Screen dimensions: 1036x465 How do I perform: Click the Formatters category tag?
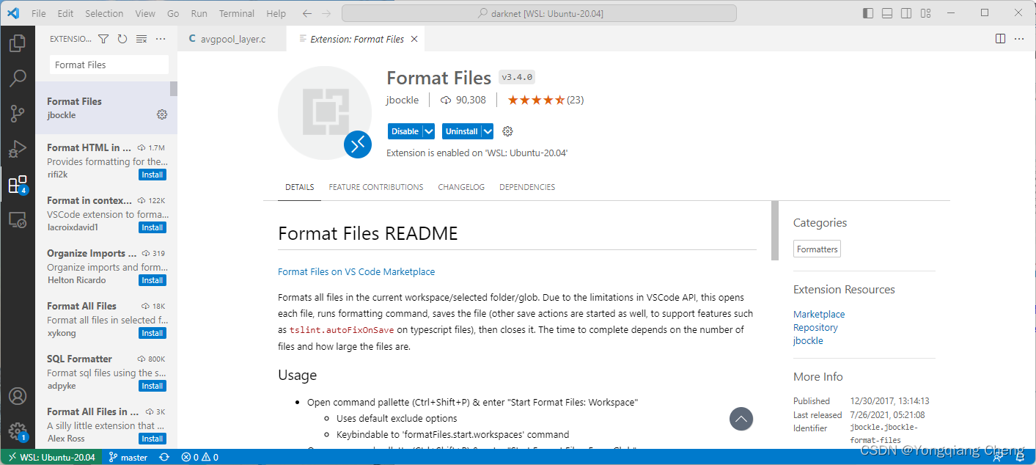[817, 249]
